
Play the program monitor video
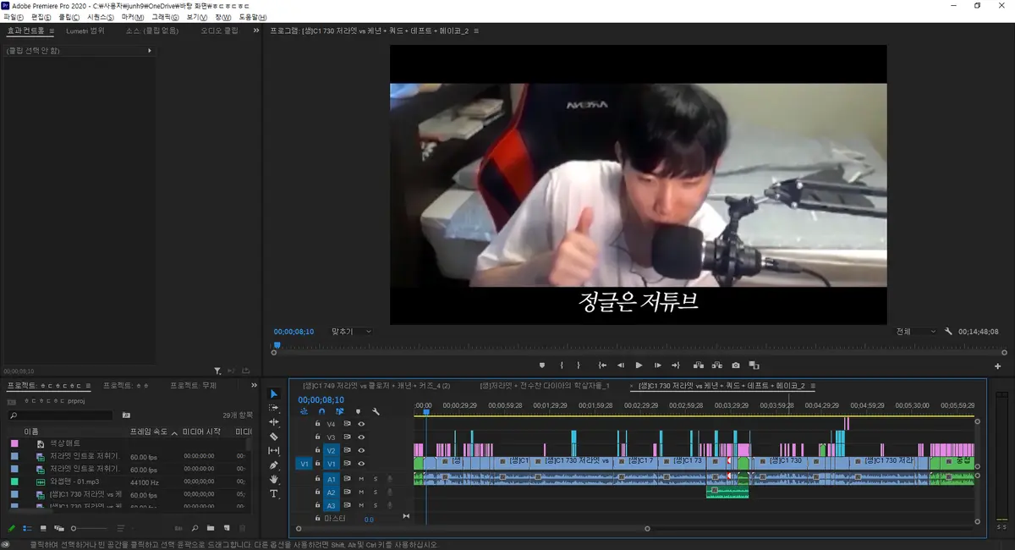pyautogui.click(x=639, y=366)
